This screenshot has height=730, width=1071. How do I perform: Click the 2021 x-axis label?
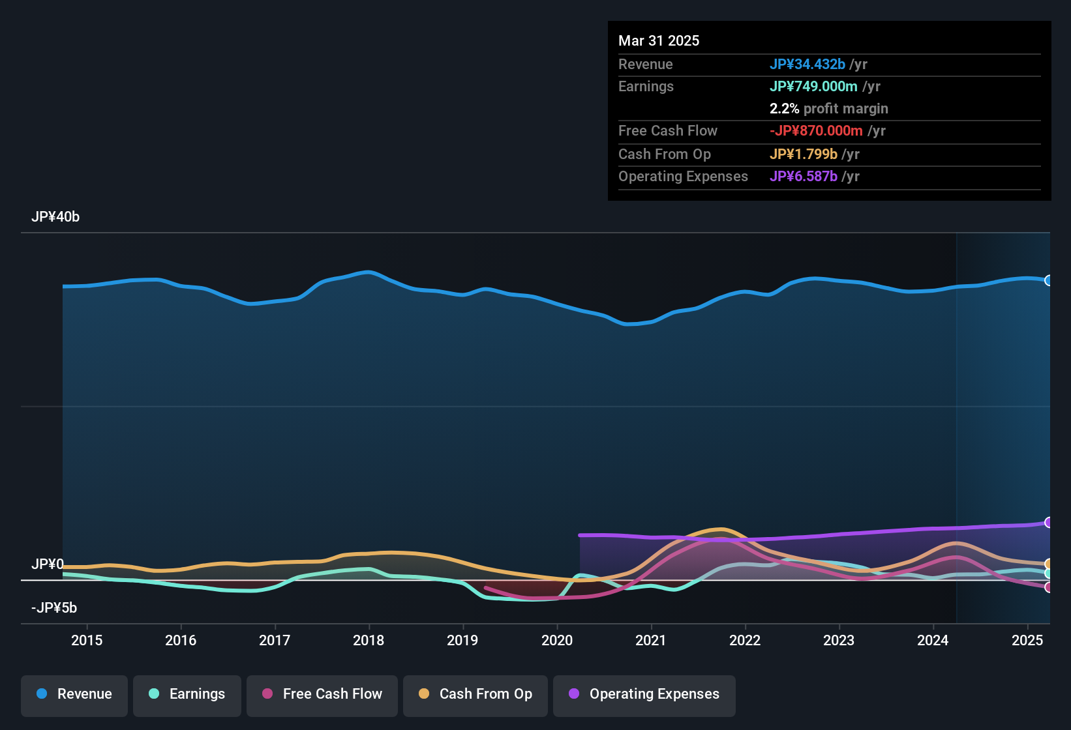[x=651, y=640]
